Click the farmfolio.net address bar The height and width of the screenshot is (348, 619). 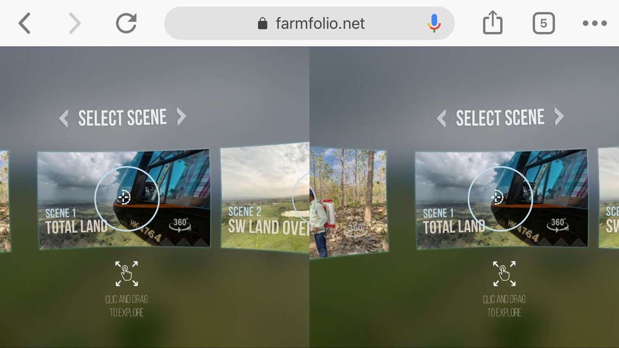[x=309, y=23]
